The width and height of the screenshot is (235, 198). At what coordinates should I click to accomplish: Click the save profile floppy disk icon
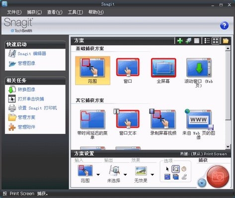197,41
